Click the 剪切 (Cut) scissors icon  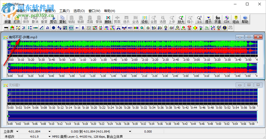point(53,19)
